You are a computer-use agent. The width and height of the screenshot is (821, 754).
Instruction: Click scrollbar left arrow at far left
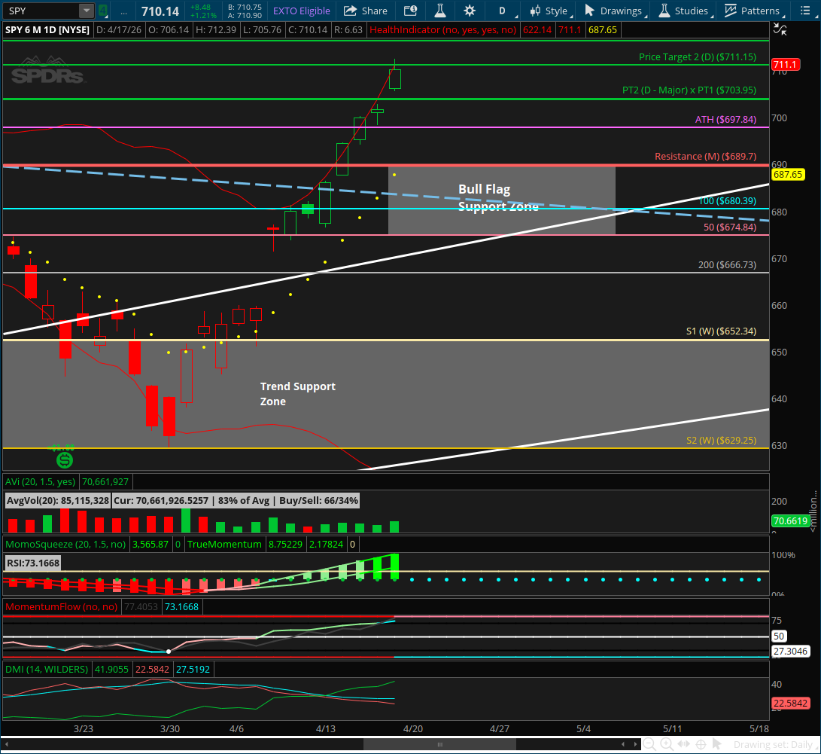point(7,744)
